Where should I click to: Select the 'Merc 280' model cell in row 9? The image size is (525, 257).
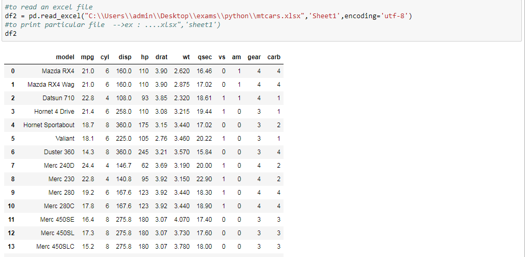coord(61,193)
